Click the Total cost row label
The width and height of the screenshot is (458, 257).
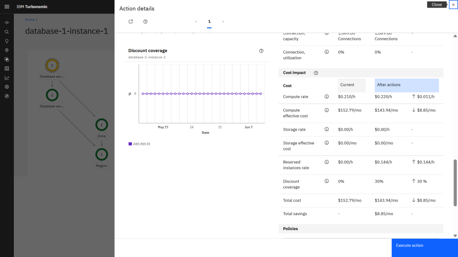[x=292, y=200]
